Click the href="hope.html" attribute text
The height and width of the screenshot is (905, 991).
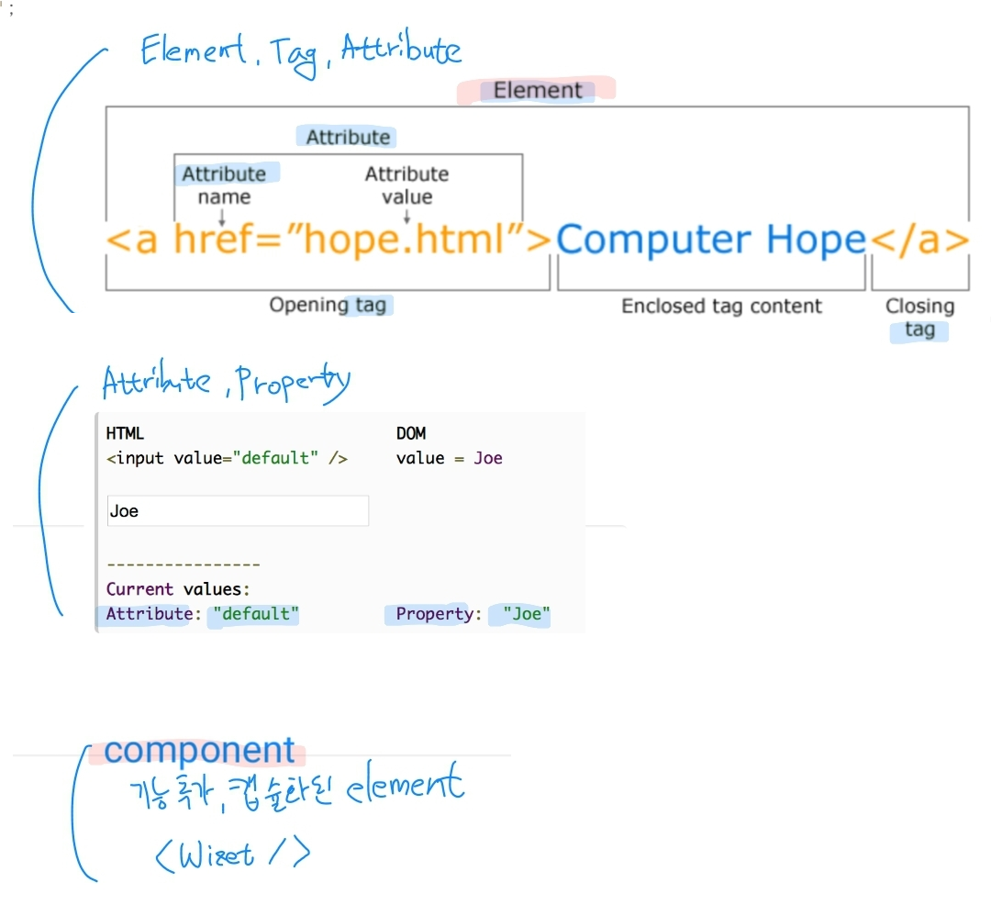tap(349, 239)
